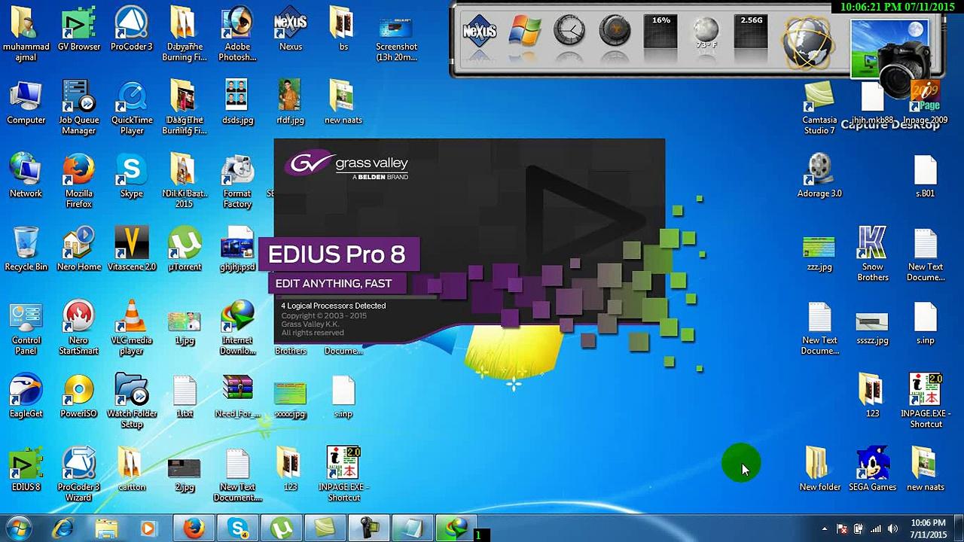Open the Computer desktop icon
This screenshot has height=542, width=964.
pyautogui.click(x=26, y=103)
